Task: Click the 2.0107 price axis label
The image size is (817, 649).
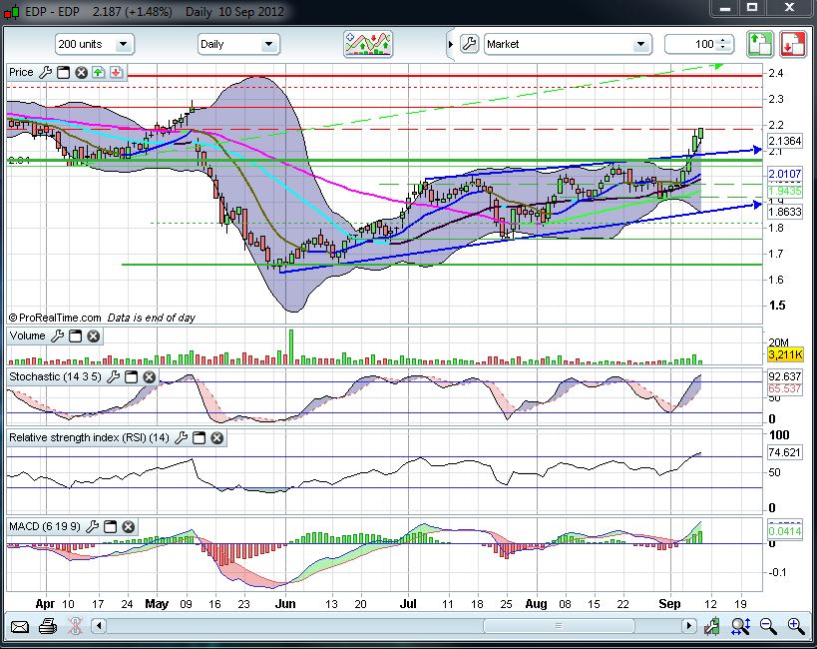Action: [x=785, y=174]
